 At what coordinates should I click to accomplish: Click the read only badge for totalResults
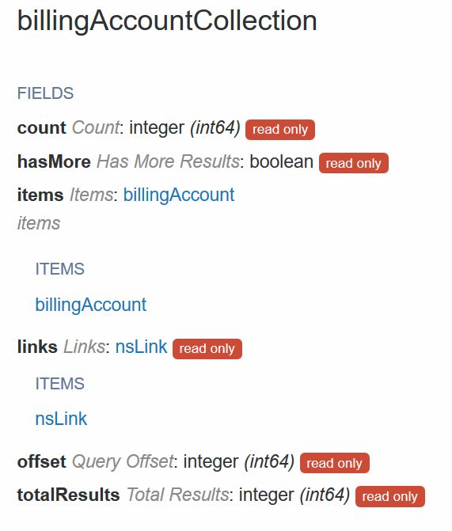point(390,497)
